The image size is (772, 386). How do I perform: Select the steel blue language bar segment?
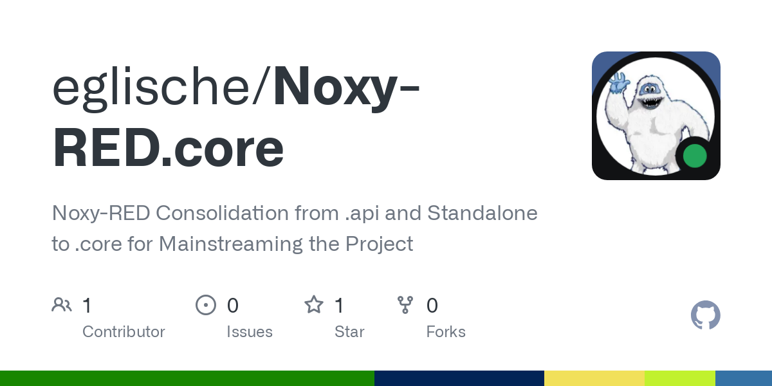coord(744,378)
